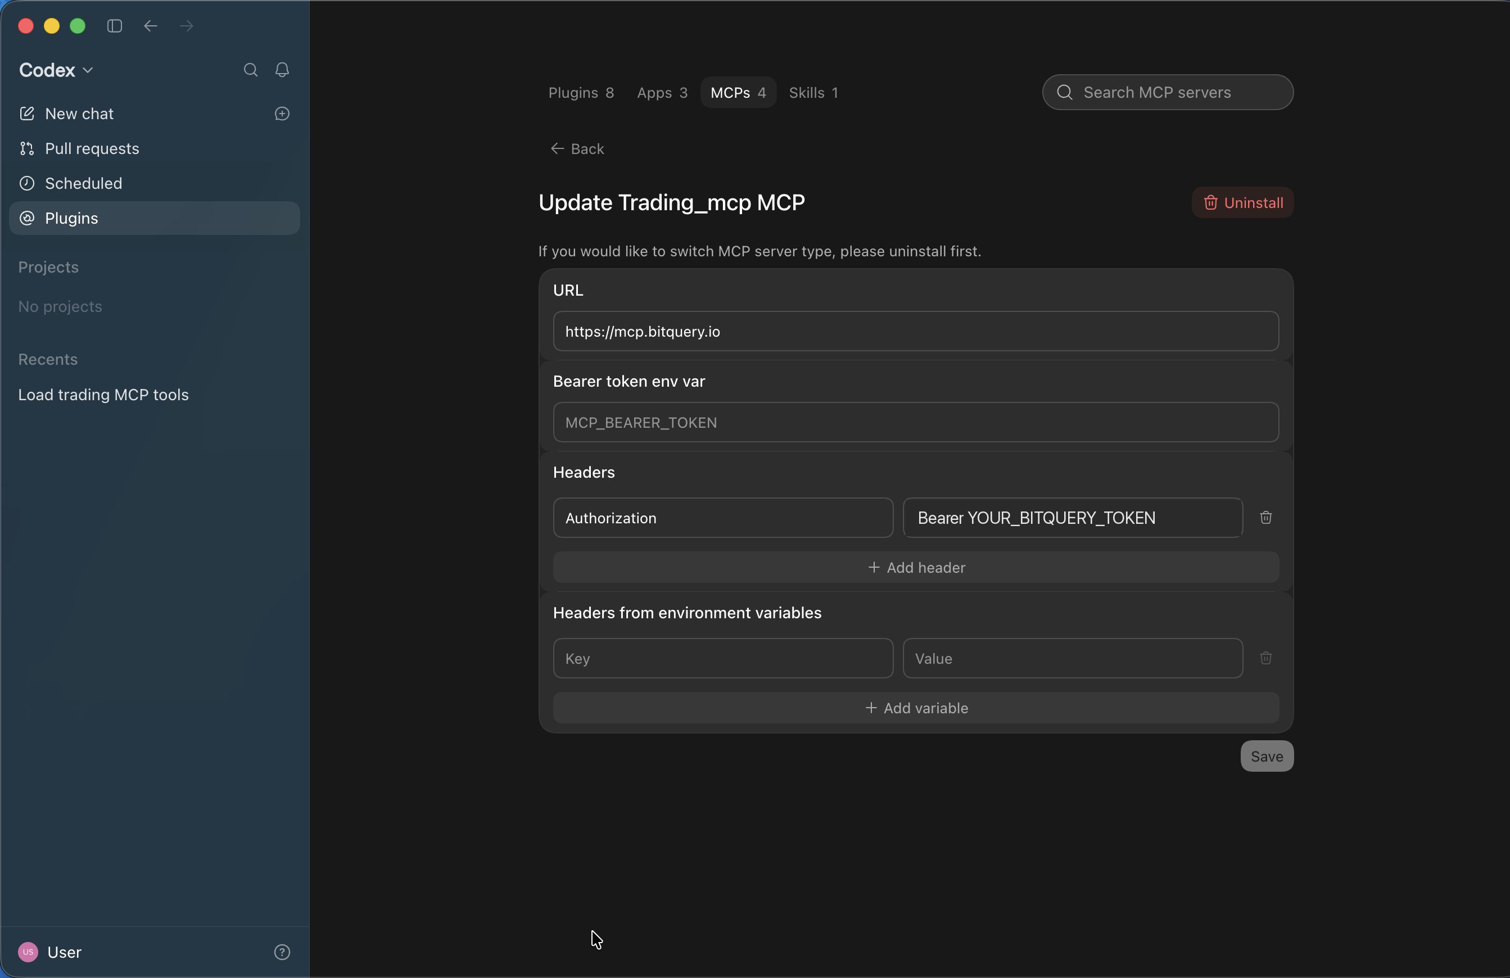Open help question mark icon
Viewport: 1510px width, 978px height.
[282, 952]
